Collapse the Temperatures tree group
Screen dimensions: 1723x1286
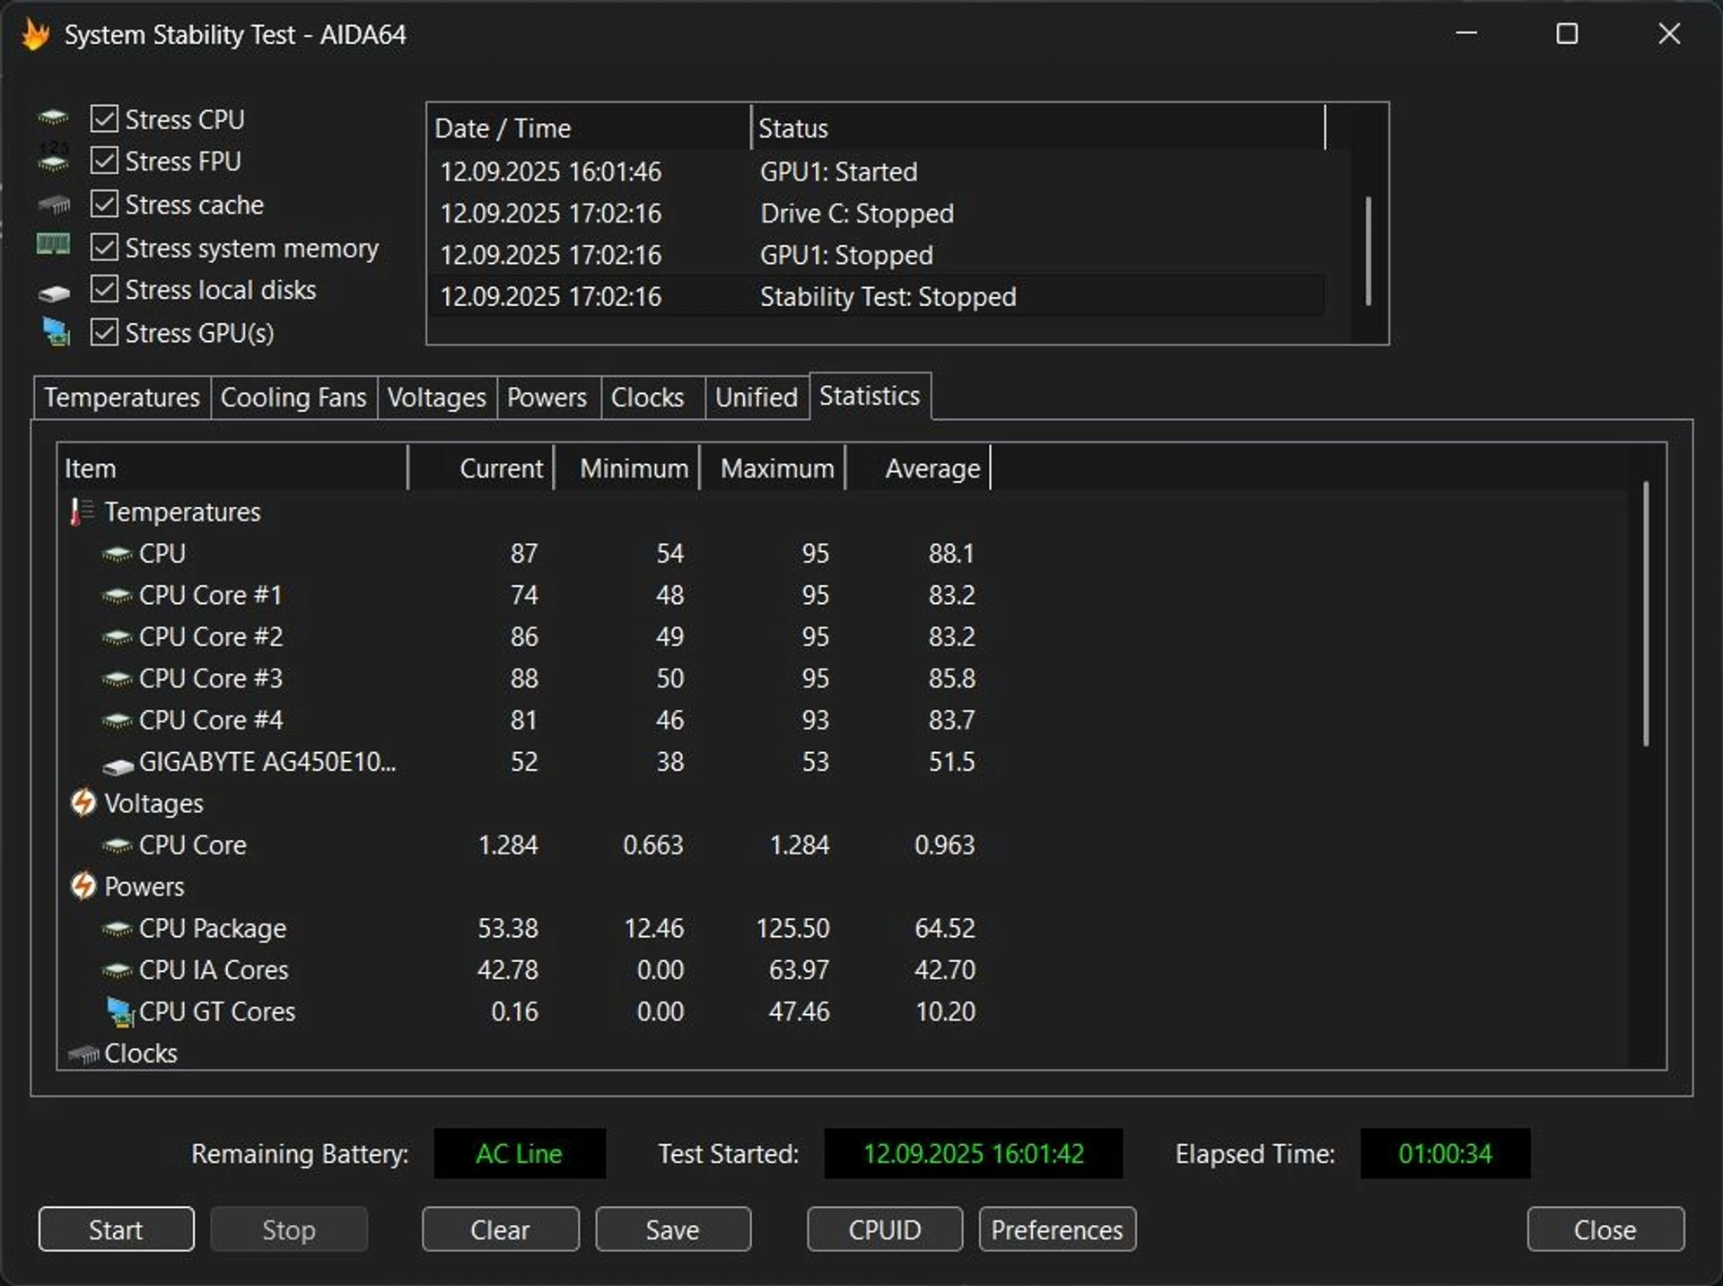(x=182, y=512)
